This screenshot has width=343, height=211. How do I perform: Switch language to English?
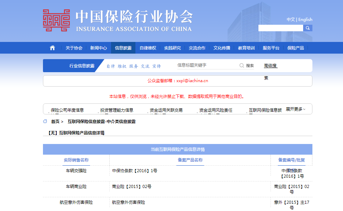(x=306, y=20)
